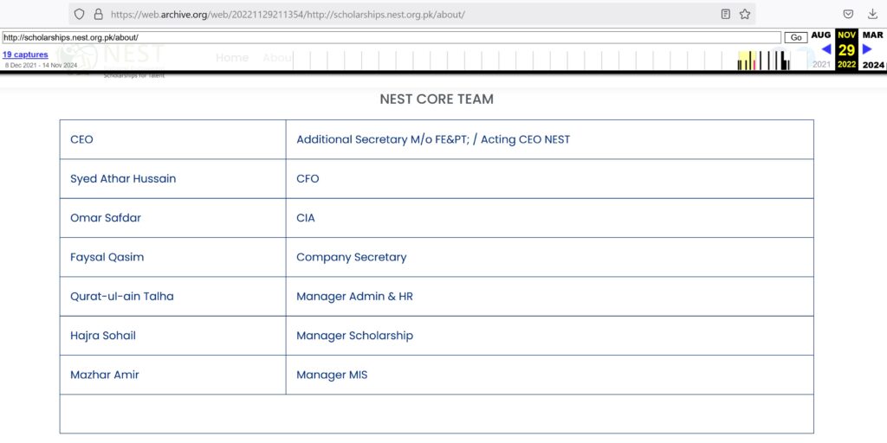Viewport: 887px width, 443px height.
Task: Select year 2024 in Wayback toolbar
Action: [x=873, y=65]
